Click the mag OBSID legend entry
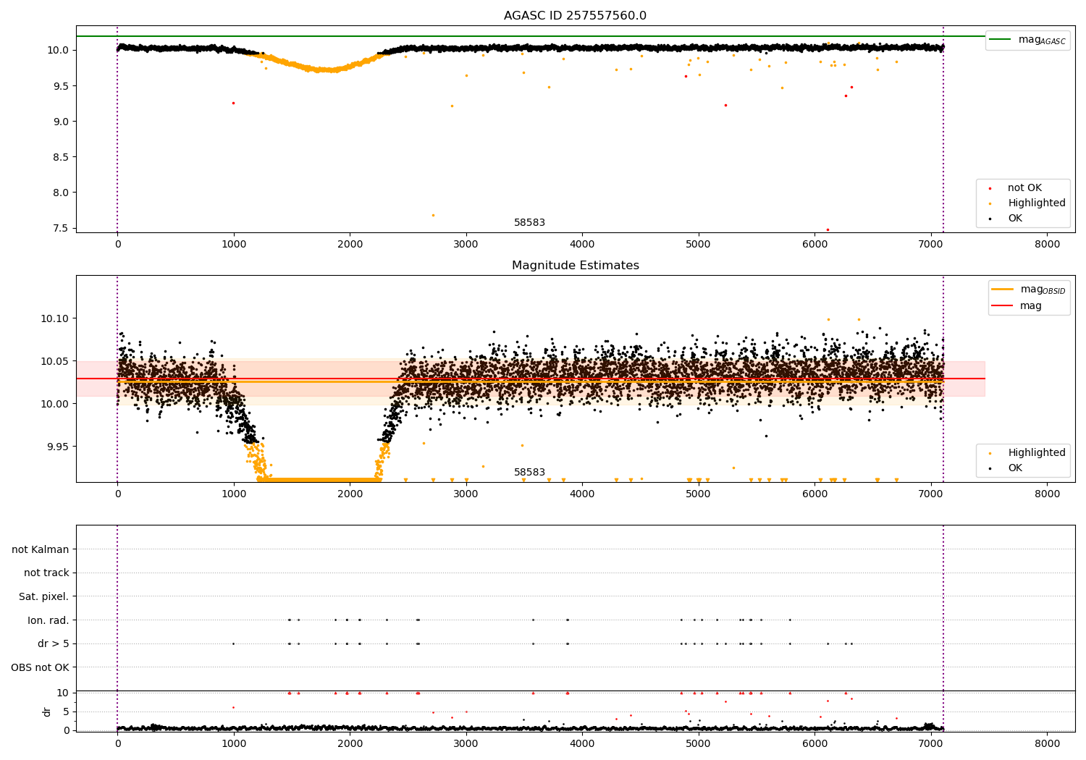 point(1028,290)
